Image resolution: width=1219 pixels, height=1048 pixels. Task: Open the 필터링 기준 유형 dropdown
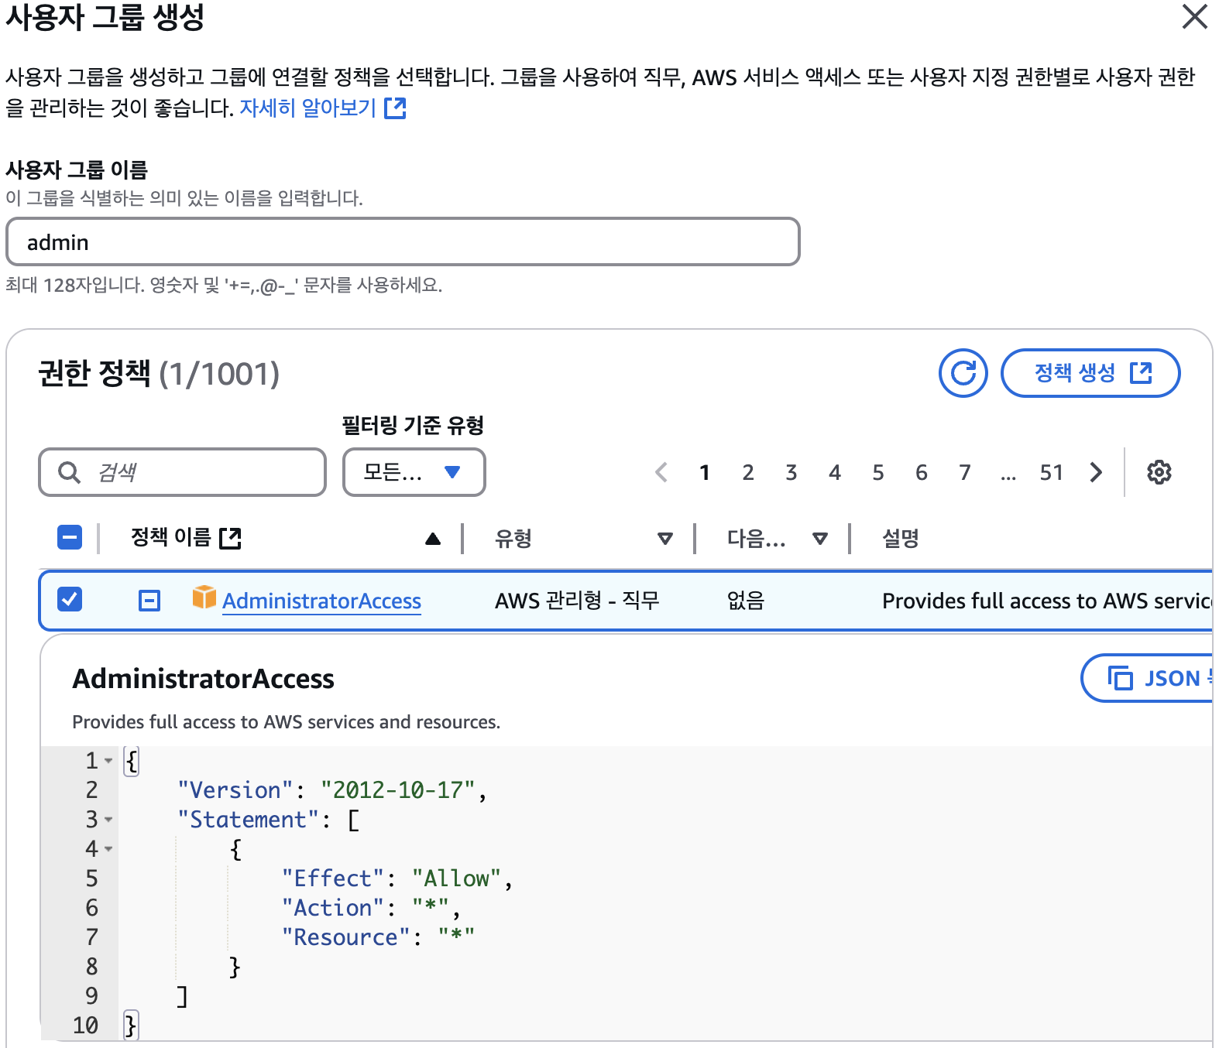tap(414, 472)
